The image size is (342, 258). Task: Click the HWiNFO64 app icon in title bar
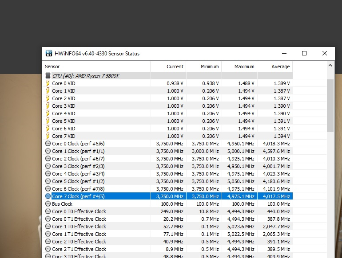pos(49,53)
